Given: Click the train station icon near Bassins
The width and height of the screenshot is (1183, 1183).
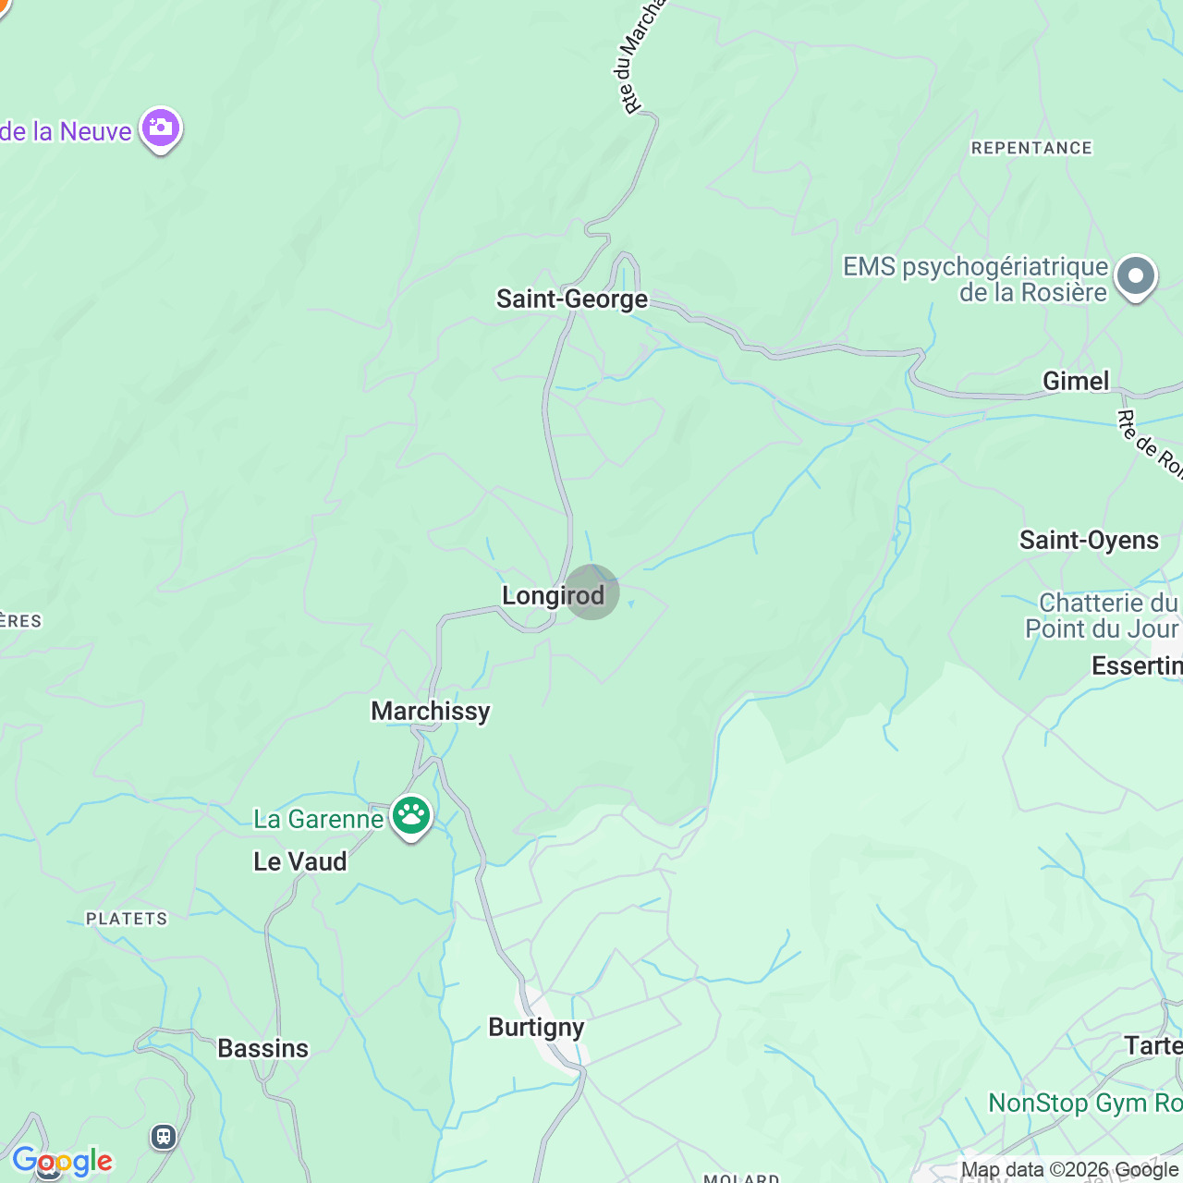Looking at the screenshot, I should pos(164,1136).
